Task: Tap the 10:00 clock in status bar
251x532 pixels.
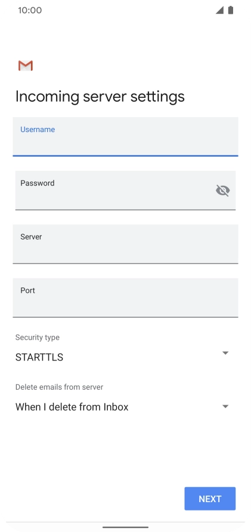Action: (30, 10)
